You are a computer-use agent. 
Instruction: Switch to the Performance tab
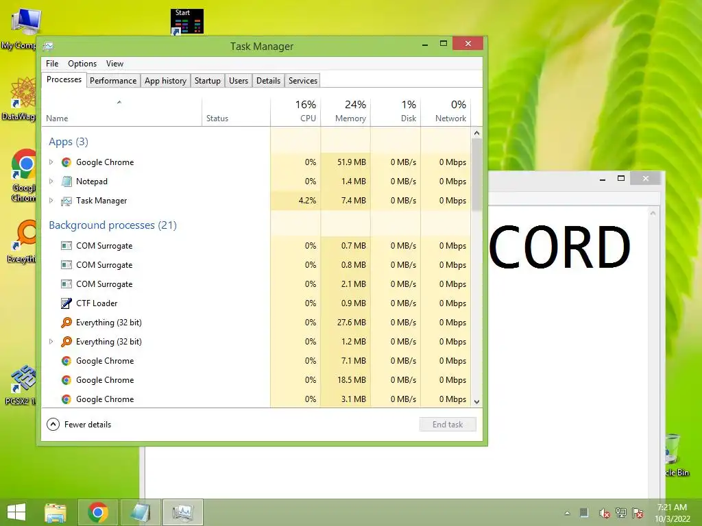(x=113, y=81)
